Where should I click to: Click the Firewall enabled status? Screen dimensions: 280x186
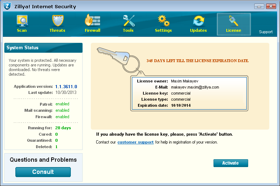62,117
